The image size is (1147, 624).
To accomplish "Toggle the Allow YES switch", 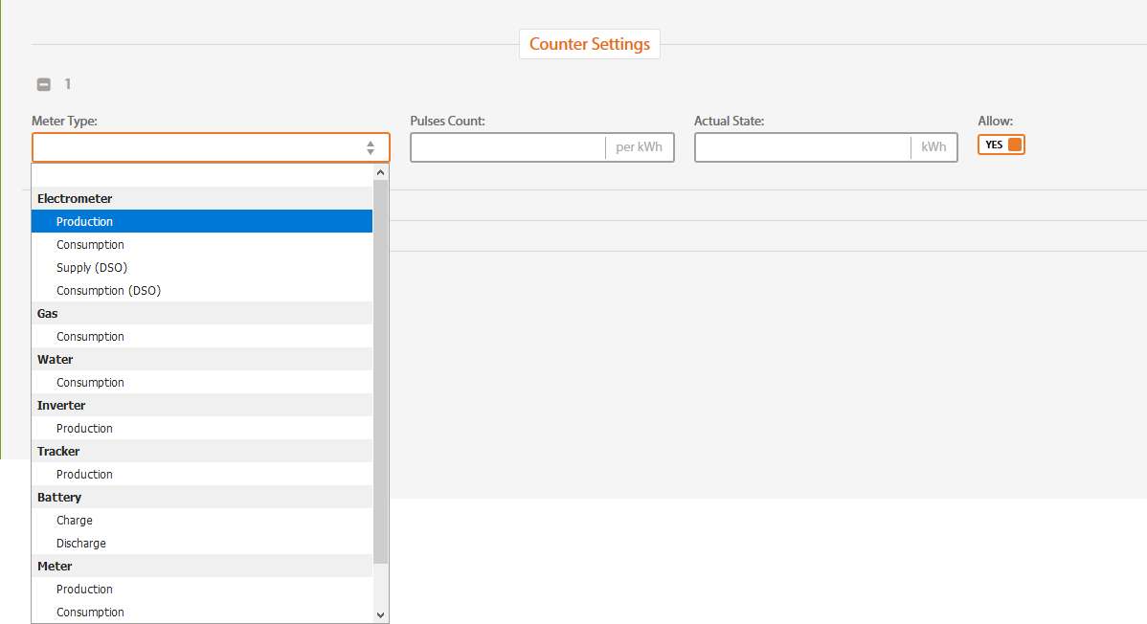I will (x=1001, y=145).
